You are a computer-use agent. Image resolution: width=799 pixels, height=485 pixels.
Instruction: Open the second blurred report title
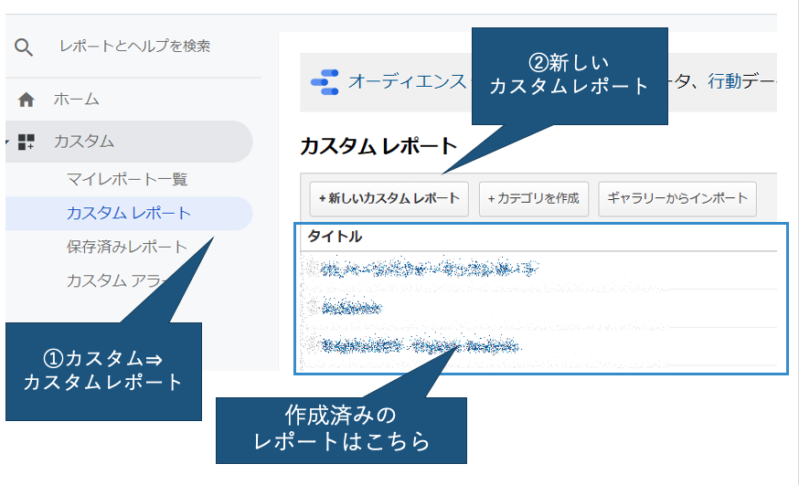[x=352, y=308]
